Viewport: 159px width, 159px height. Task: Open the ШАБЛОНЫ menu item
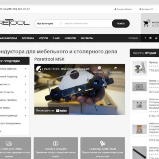click(8, 38)
